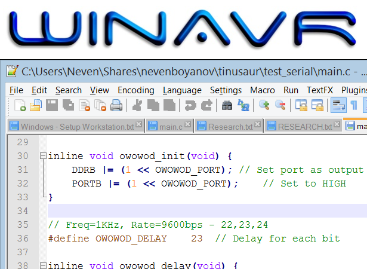Open the Edit menu
Viewport: 367px width, 269px height.
(39, 90)
